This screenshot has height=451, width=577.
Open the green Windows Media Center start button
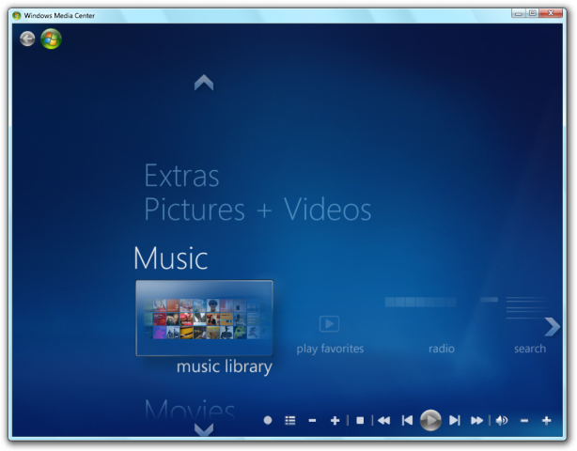pos(51,39)
